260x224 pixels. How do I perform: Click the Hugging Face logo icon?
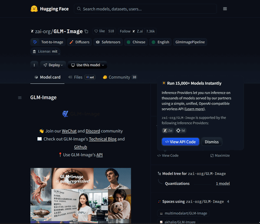pyautogui.click(x=34, y=9)
